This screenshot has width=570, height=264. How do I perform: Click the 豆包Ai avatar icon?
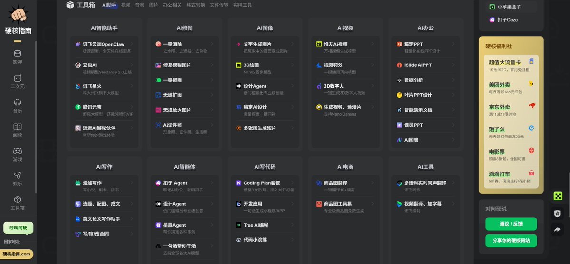[78, 65]
